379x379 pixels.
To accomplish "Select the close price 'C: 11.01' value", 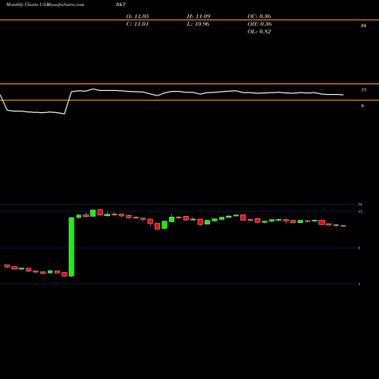I will tap(137, 24).
